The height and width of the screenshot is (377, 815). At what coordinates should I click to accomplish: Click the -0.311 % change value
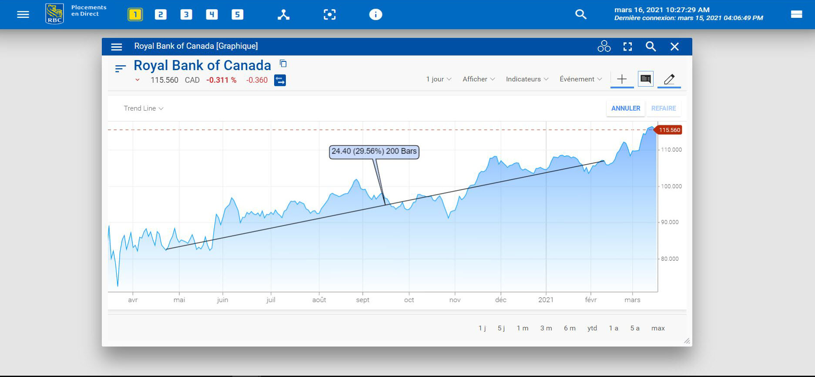pyautogui.click(x=221, y=80)
